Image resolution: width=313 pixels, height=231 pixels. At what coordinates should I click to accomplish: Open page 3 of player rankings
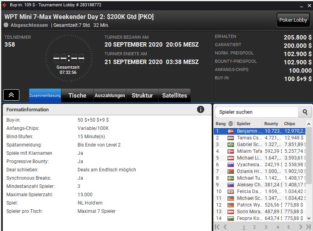pyautogui.click(x=266, y=227)
